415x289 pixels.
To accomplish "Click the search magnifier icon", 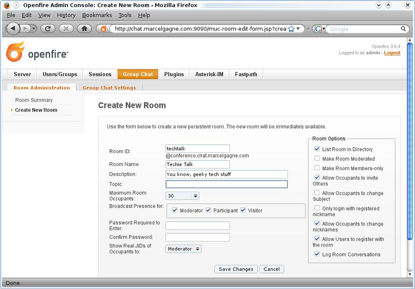I will [x=403, y=29].
